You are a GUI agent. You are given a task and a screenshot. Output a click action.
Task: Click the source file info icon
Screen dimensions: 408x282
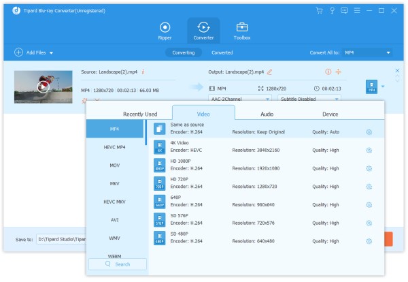(143, 72)
